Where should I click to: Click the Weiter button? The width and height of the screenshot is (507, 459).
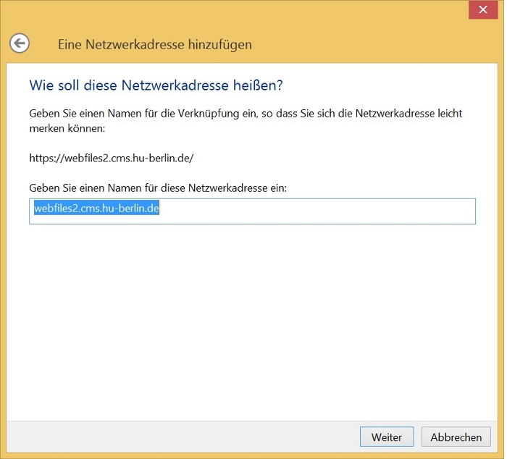pos(386,437)
